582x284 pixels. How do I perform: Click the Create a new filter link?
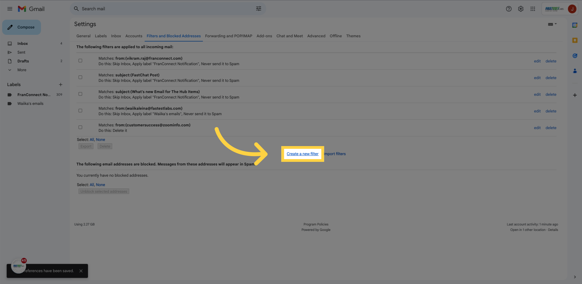click(x=303, y=154)
